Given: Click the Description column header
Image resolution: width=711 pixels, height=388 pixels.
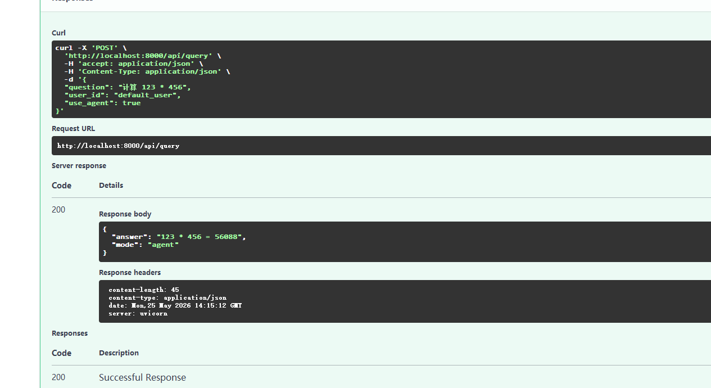Looking at the screenshot, I should 119,353.
